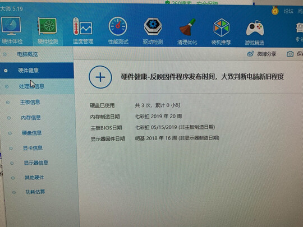The image size is (303, 227).
Task: Launch 性能测试 performance test gauge icon
Action: pos(118,26)
